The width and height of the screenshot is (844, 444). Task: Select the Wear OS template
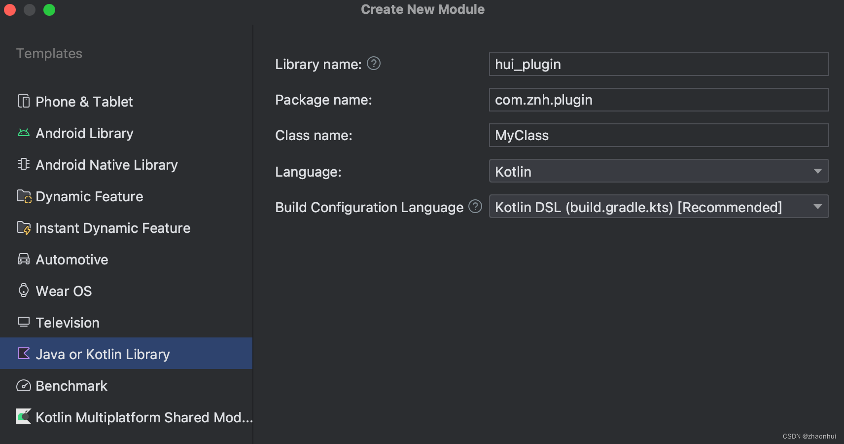[63, 291]
